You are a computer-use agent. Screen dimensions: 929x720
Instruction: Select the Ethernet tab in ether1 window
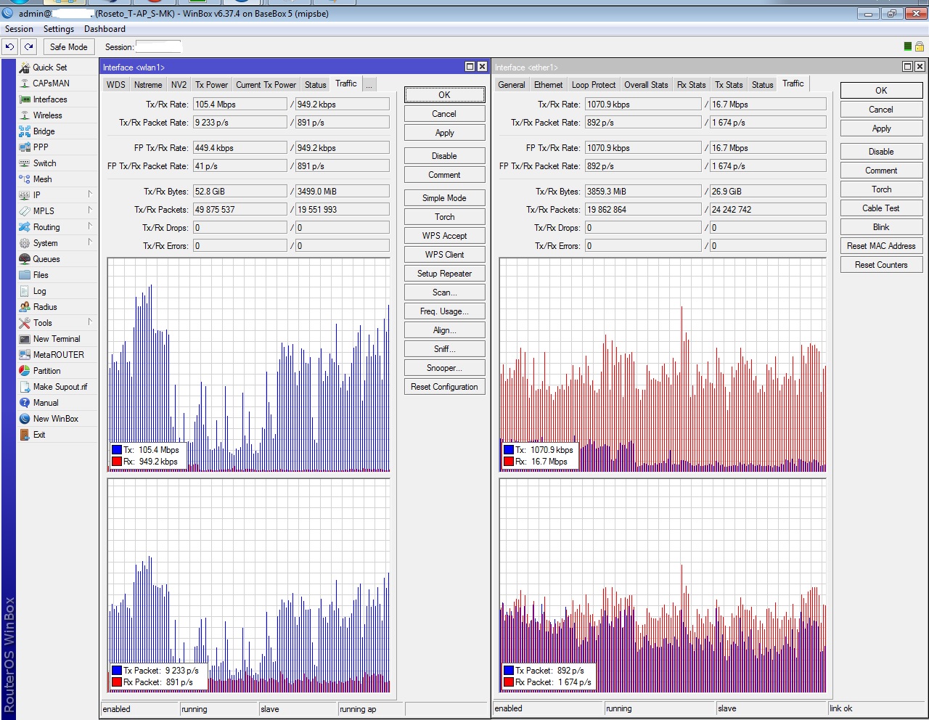tap(548, 85)
